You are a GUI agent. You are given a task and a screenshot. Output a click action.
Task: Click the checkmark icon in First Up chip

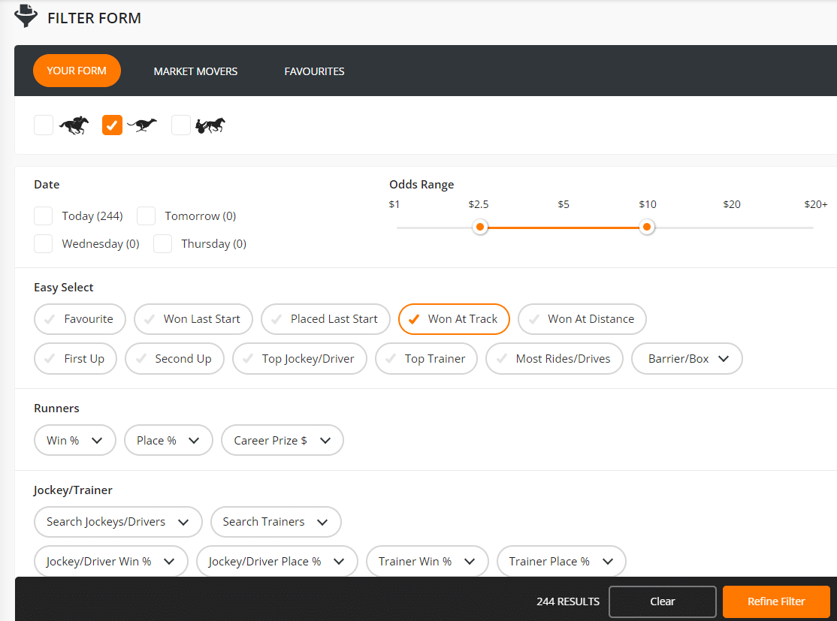(50, 359)
